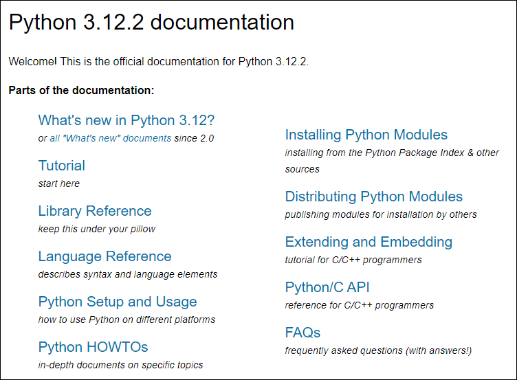Open the Extending and Embedding link
The image size is (517, 380).
point(368,242)
